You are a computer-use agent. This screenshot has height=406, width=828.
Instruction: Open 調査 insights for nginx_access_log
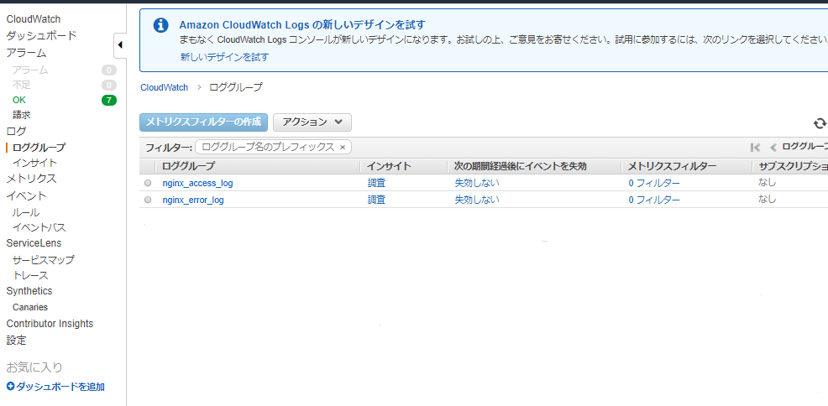point(376,183)
